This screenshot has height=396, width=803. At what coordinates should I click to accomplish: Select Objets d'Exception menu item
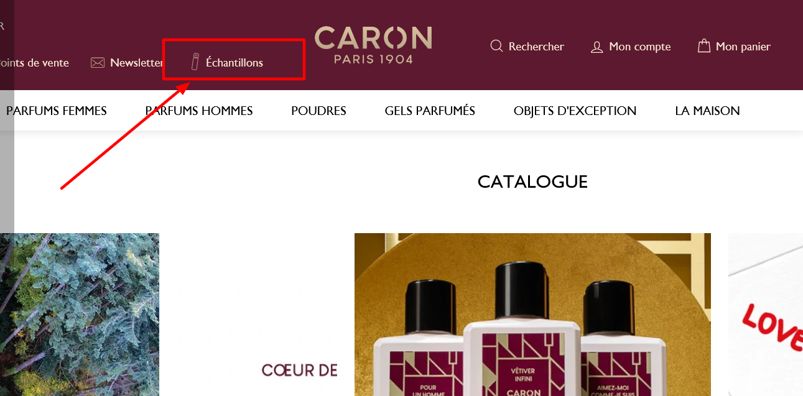coord(575,111)
